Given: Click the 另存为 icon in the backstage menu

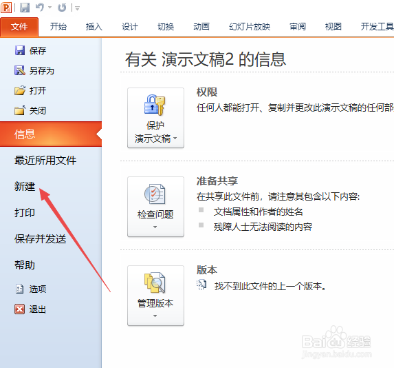Looking at the screenshot, I should 20,70.
